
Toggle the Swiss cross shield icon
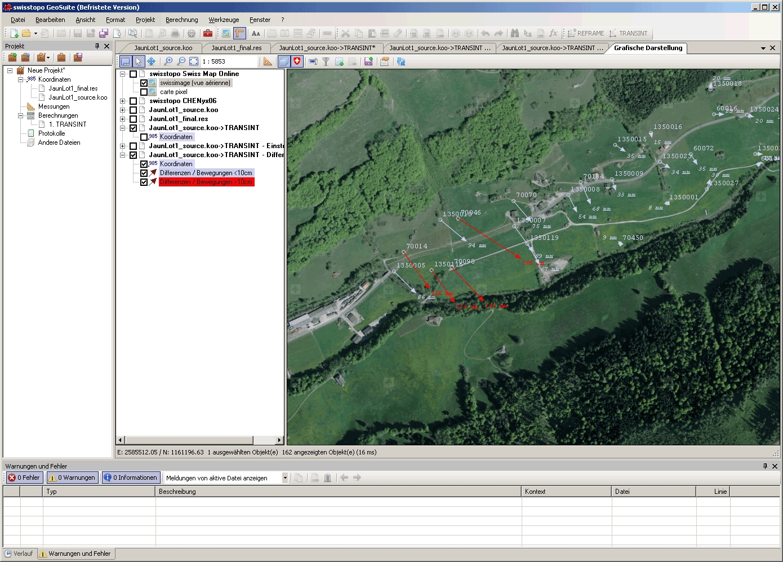click(x=297, y=61)
